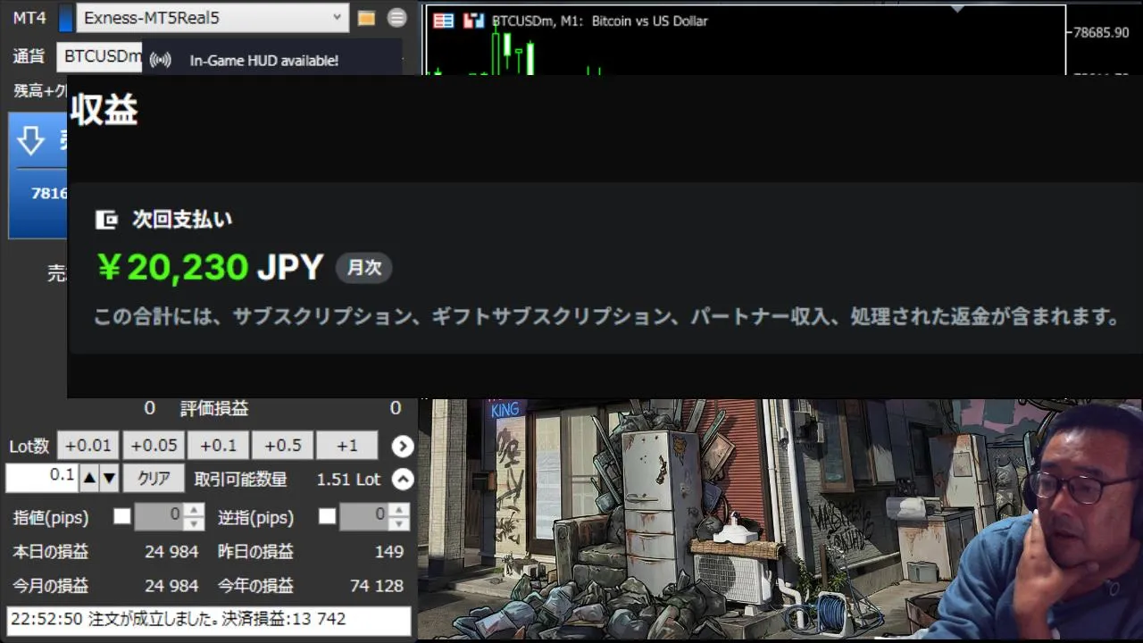Toggle the blue MT4 switch indicator
The height and width of the screenshot is (643, 1143).
65,18
